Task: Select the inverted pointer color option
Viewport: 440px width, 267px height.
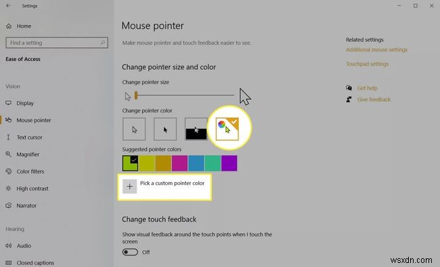Action: click(196, 129)
